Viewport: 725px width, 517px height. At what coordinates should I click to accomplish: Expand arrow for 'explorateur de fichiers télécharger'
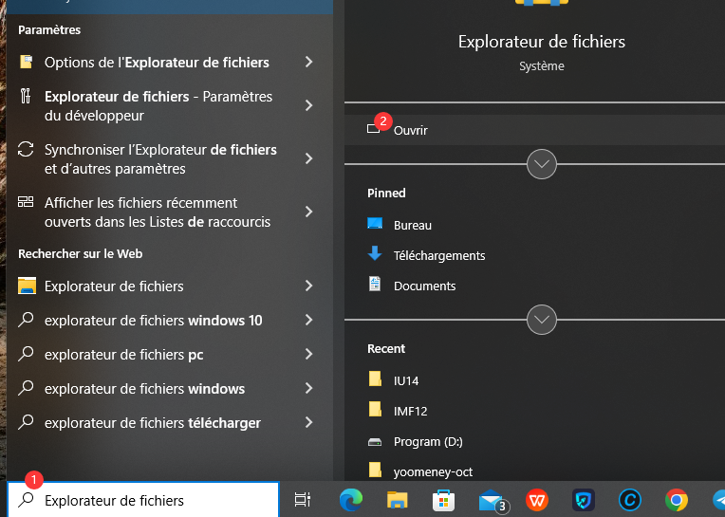click(x=308, y=422)
